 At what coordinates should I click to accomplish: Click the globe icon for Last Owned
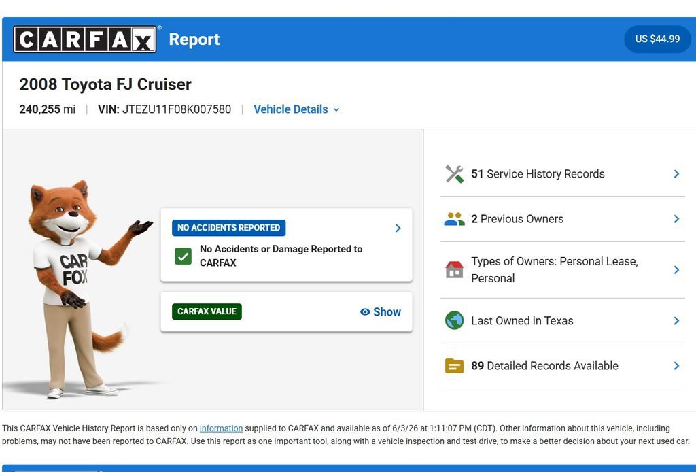click(454, 320)
